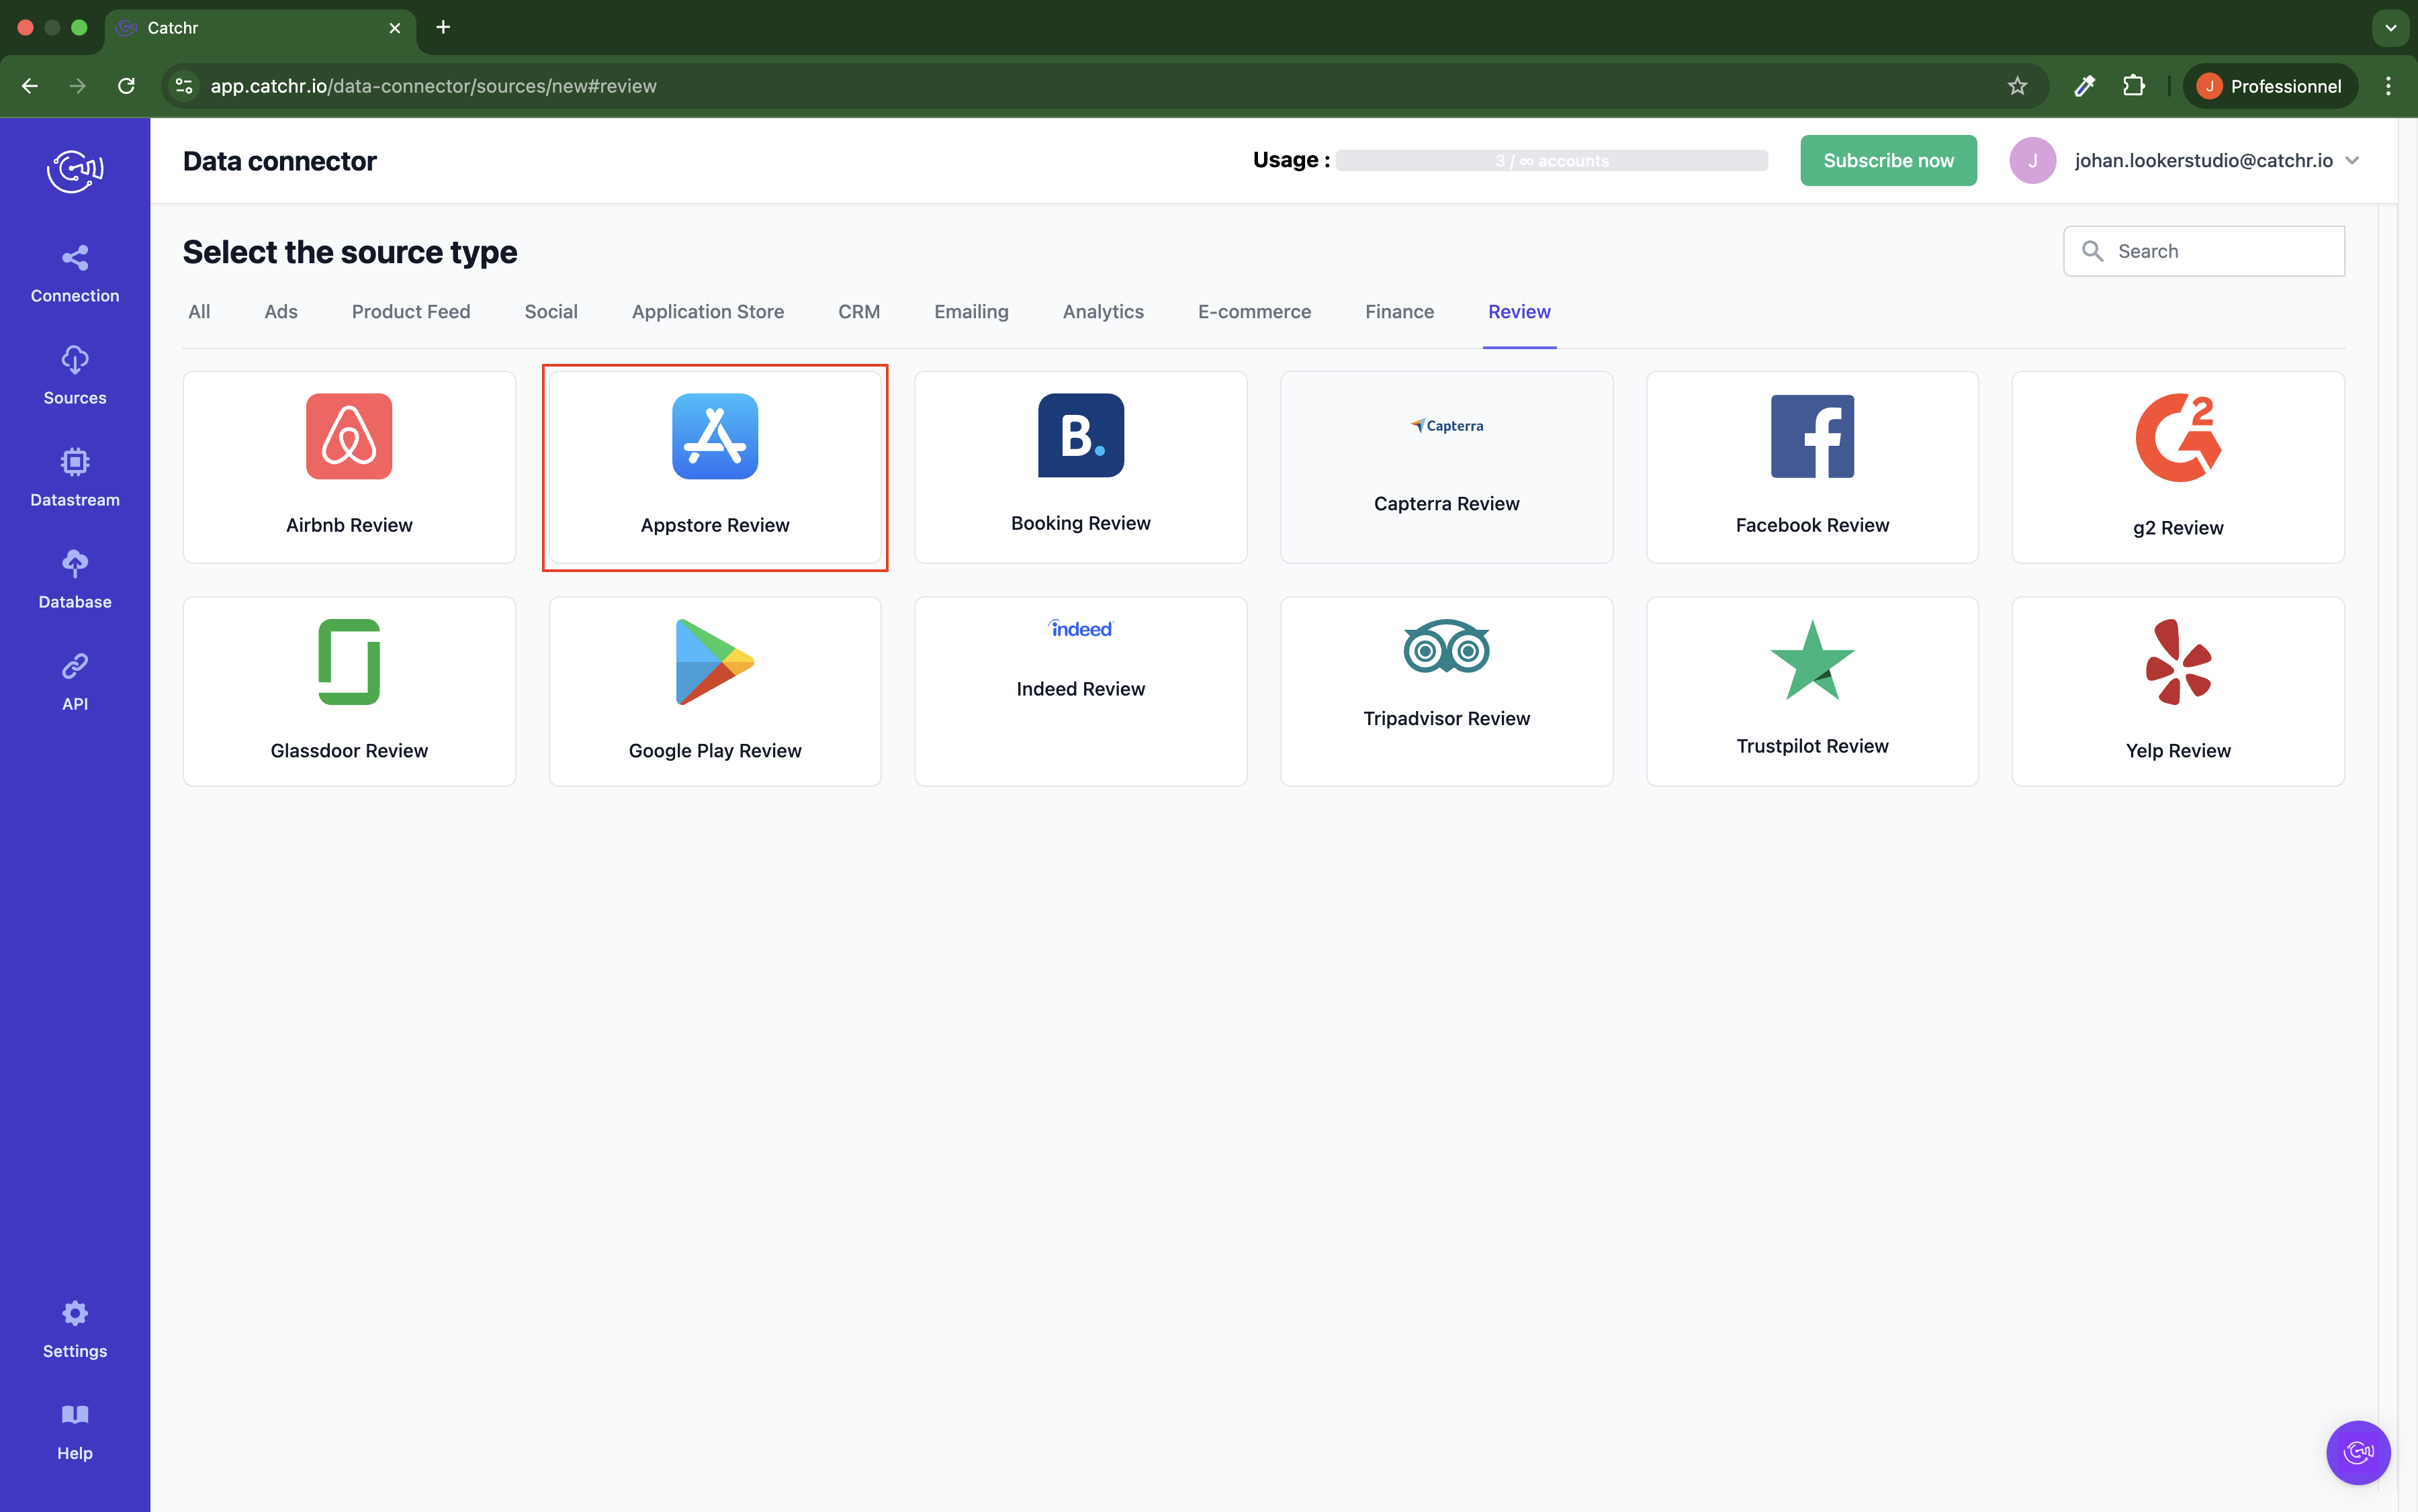Switch to the Emailing tab
Viewport: 2418px width, 1512px height.
pos(971,312)
